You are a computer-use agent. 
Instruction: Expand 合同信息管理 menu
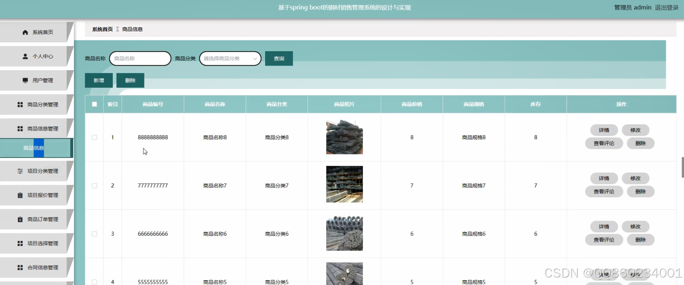pyautogui.click(x=37, y=268)
